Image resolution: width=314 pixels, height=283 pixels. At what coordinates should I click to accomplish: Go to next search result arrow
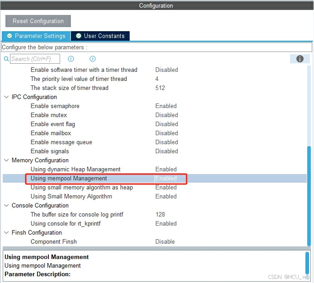(x=93, y=59)
